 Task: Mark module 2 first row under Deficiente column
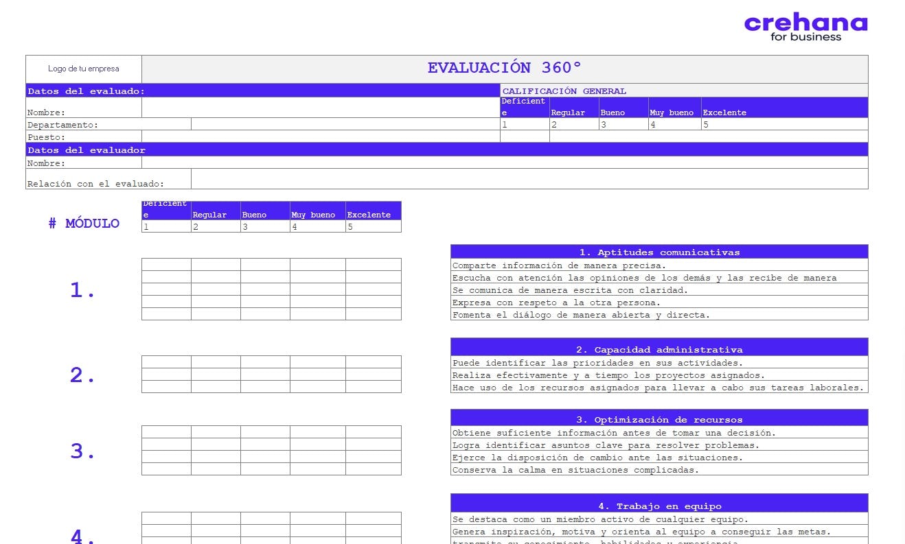[x=166, y=362]
